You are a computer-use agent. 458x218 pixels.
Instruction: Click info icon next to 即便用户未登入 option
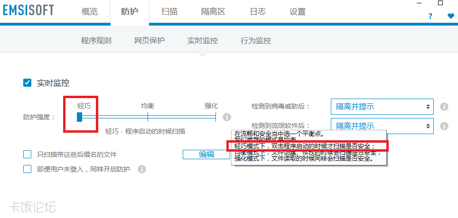point(141,169)
